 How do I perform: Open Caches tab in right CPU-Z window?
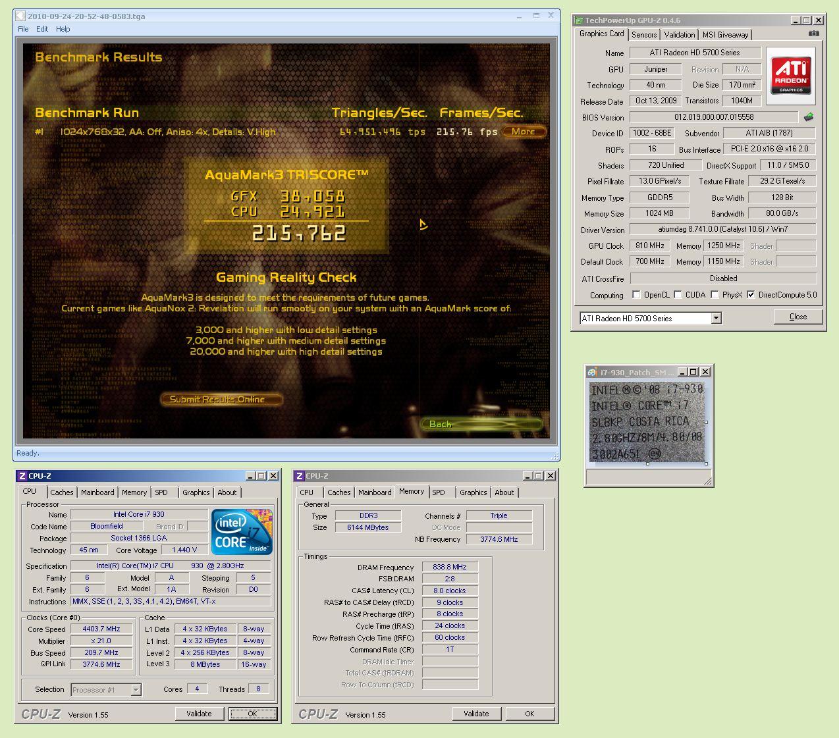click(339, 492)
